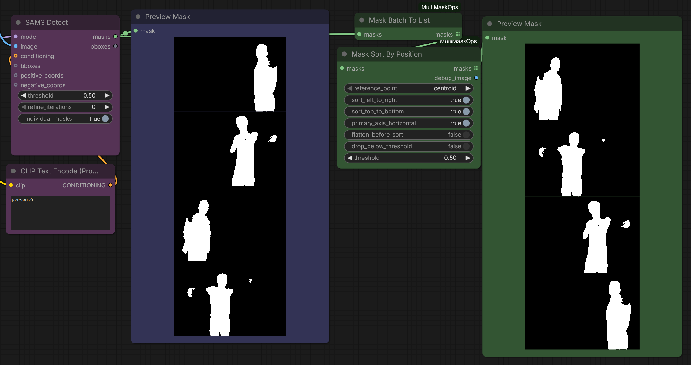The height and width of the screenshot is (365, 691).
Task: Select next reference_point option with right arrow
Action: tap(468, 88)
